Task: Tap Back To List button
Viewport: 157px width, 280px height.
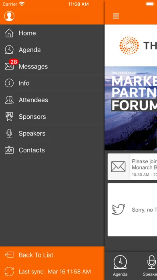Action: [x=52, y=255]
